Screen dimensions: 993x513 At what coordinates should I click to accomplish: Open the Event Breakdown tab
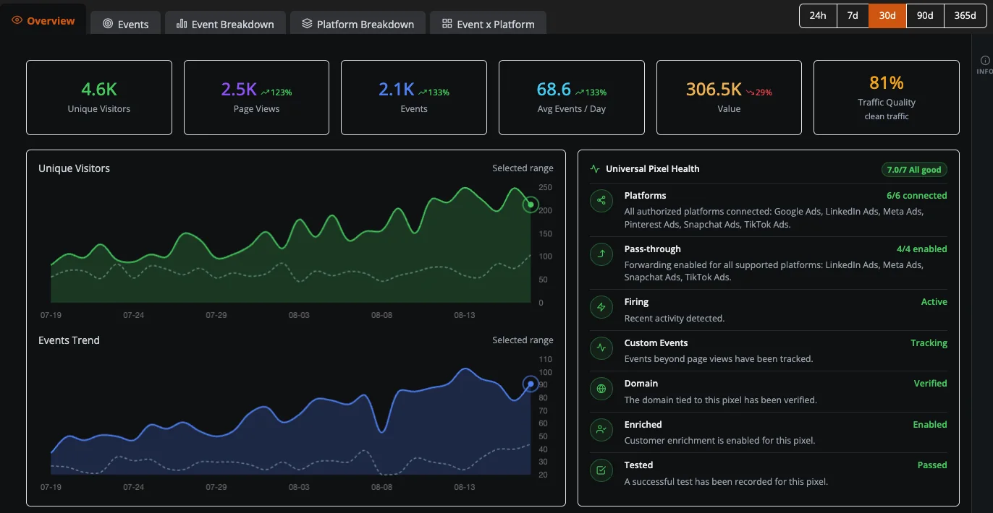pyautogui.click(x=225, y=24)
